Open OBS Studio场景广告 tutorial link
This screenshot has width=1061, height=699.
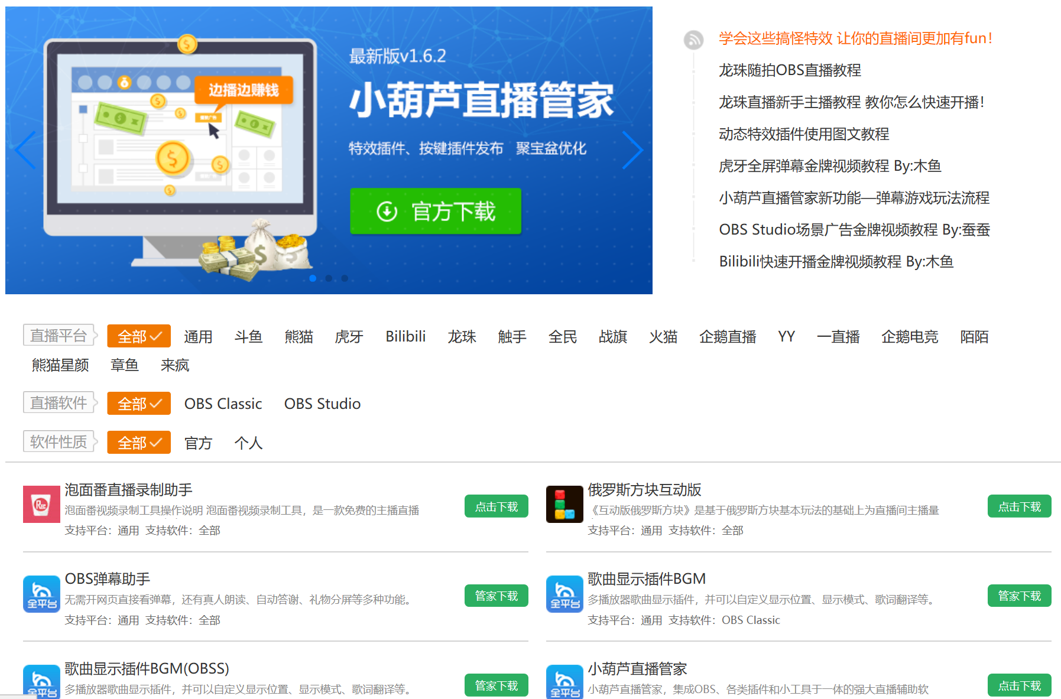pyautogui.click(x=855, y=230)
